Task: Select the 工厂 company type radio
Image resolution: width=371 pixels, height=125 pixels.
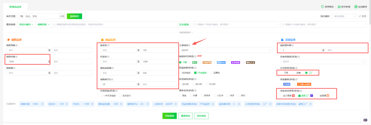Action: click(x=306, y=73)
